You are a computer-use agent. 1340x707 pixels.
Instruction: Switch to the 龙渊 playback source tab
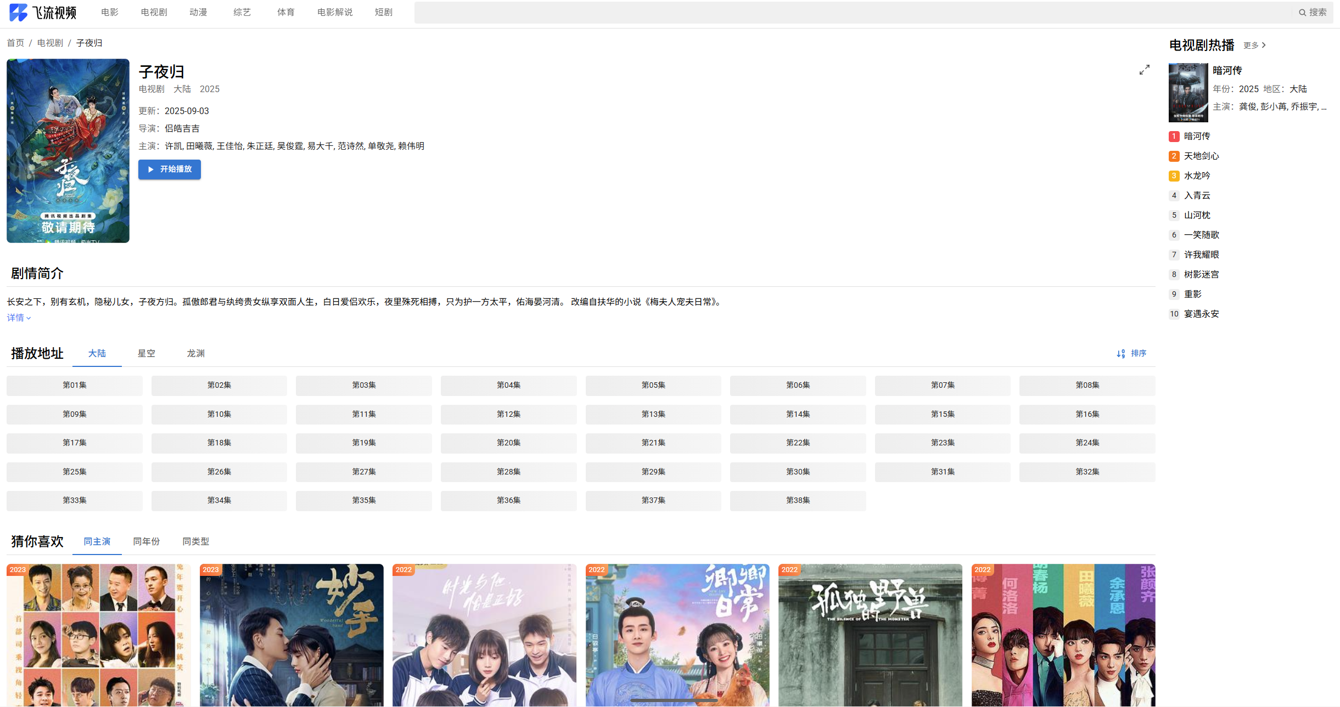(195, 354)
